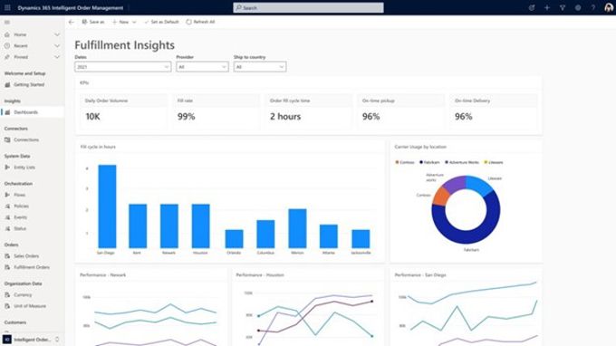The image size is (616, 346).
Task: Go back using the back arrow
Action: click(x=71, y=22)
